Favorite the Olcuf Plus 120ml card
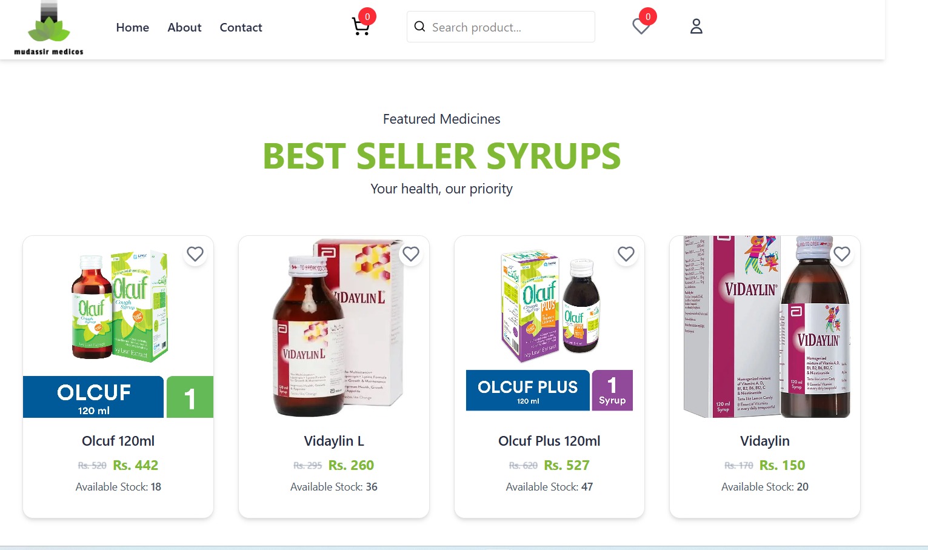928x550 pixels. click(626, 254)
